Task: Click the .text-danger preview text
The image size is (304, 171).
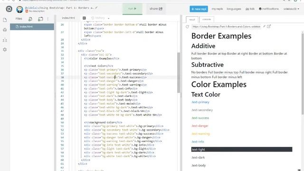Action: tap(199, 126)
